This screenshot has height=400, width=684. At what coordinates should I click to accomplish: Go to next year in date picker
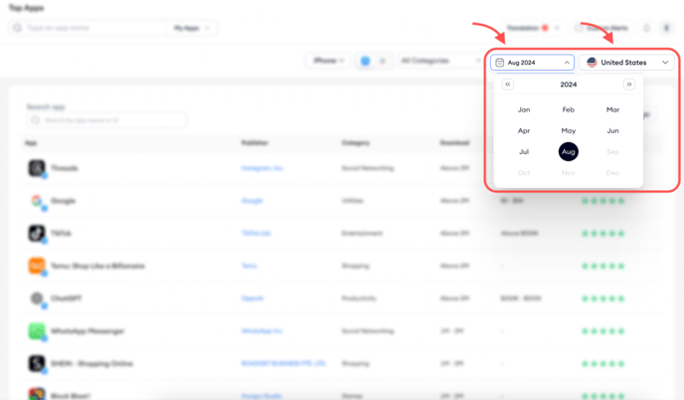point(629,85)
